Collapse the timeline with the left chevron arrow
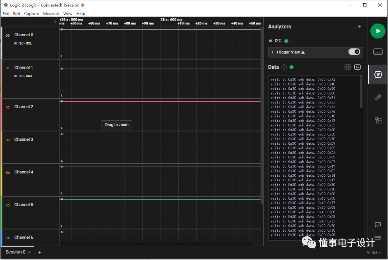 pos(55,21)
